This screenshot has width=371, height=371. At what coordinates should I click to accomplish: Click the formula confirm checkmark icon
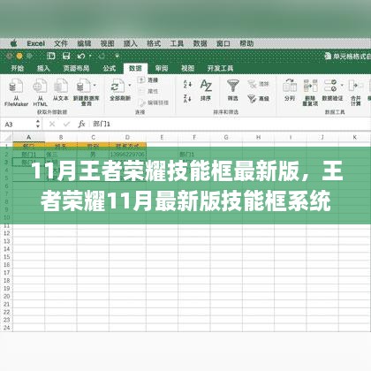(x=66, y=125)
